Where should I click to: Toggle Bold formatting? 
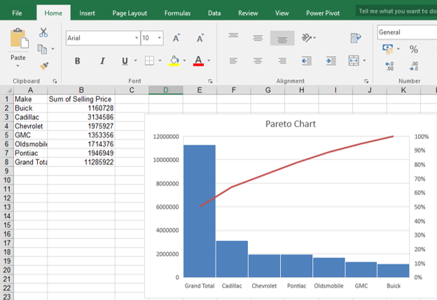(77, 61)
